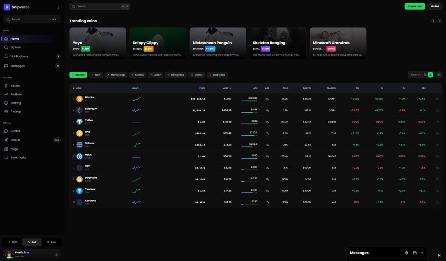This screenshot has height=261, width=446.
Task: Switch theme to Dark
Action: pos(32,242)
